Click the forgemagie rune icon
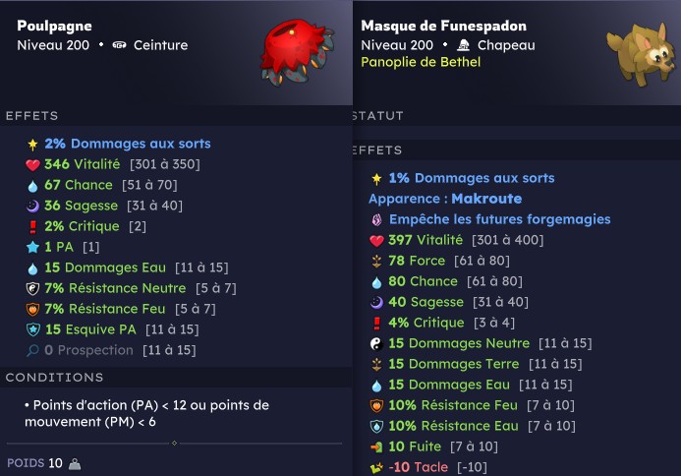The width and height of the screenshot is (681, 476). [x=376, y=220]
